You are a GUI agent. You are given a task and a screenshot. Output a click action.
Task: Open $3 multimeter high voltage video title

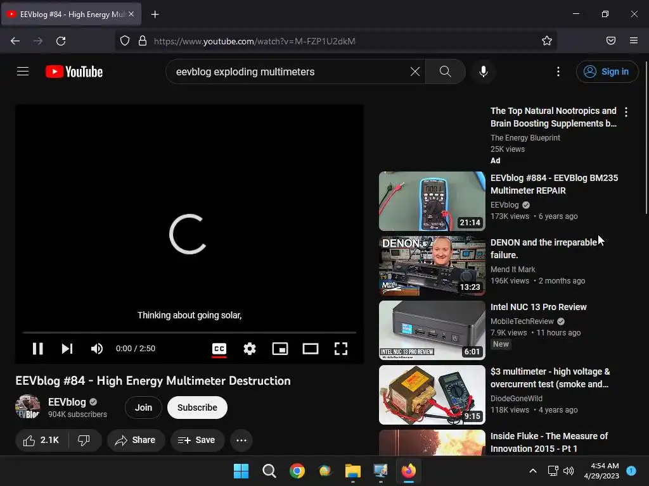[x=550, y=378]
